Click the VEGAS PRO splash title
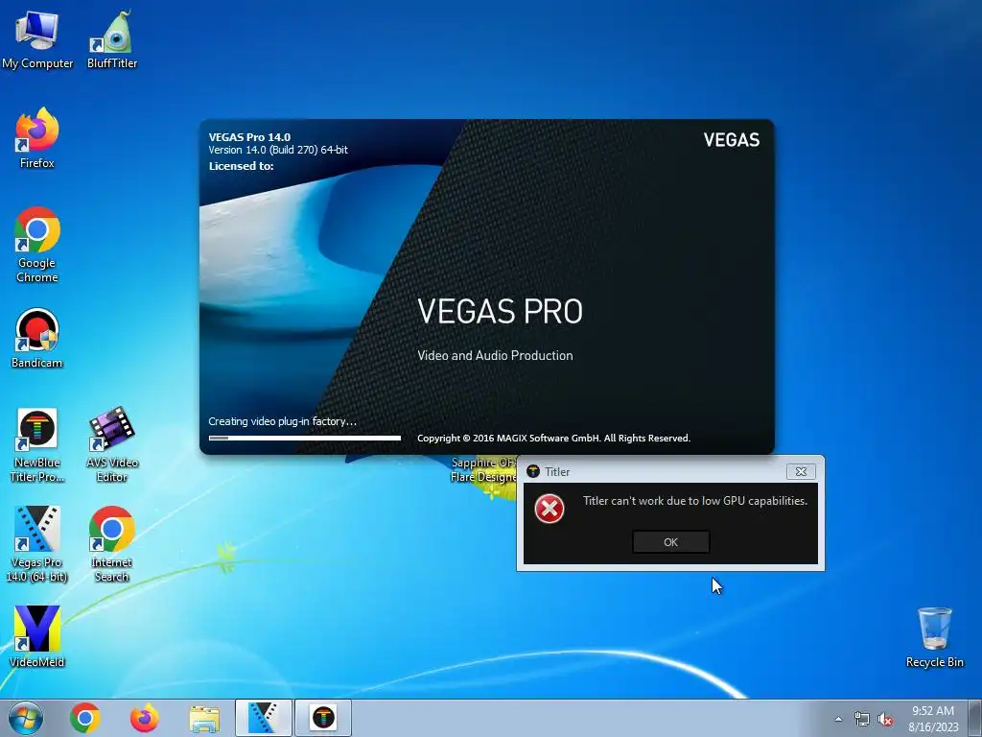The width and height of the screenshot is (982, 737). pos(500,312)
